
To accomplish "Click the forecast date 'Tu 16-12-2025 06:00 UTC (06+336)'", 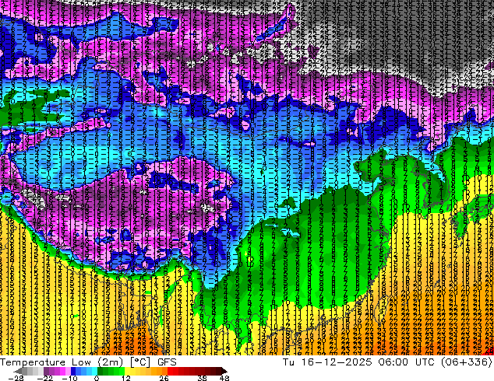I will coord(387,362).
